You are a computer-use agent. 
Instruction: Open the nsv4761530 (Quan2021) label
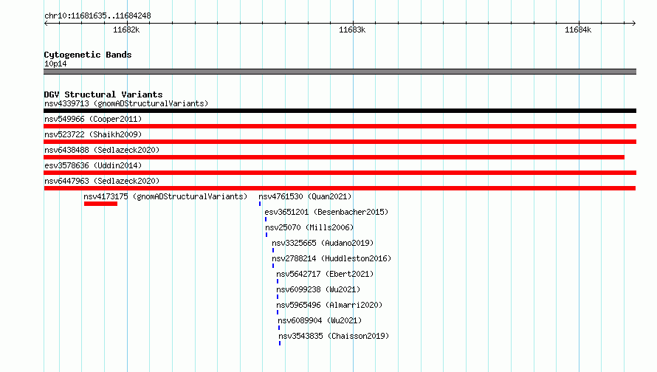point(305,196)
